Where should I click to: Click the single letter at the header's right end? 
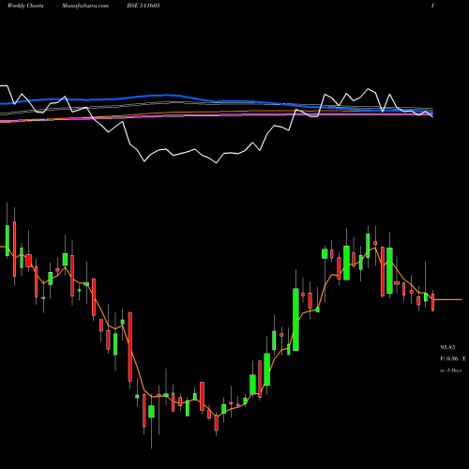point(432,6)
